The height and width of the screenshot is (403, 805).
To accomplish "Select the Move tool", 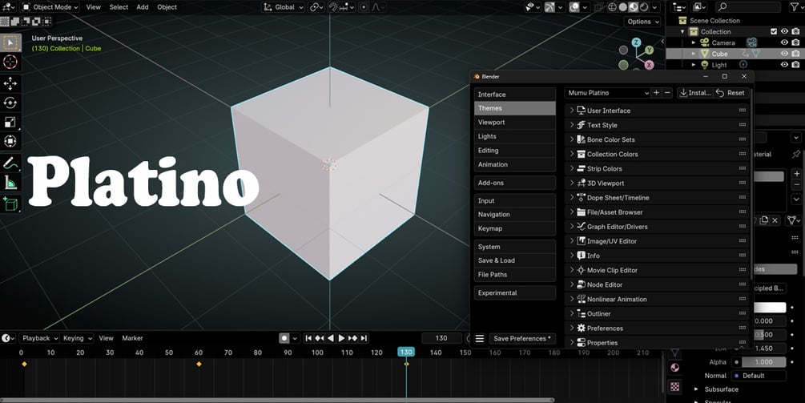I will [x=10, y=83].
